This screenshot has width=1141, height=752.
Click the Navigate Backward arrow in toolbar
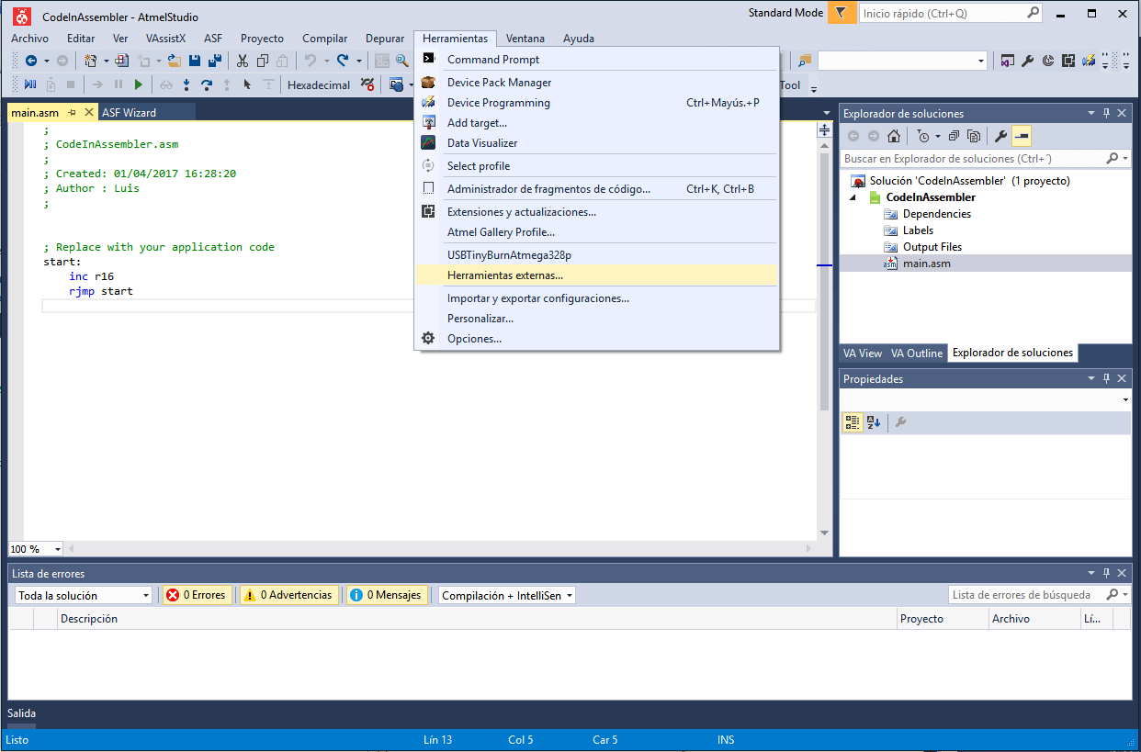[30, 62]
